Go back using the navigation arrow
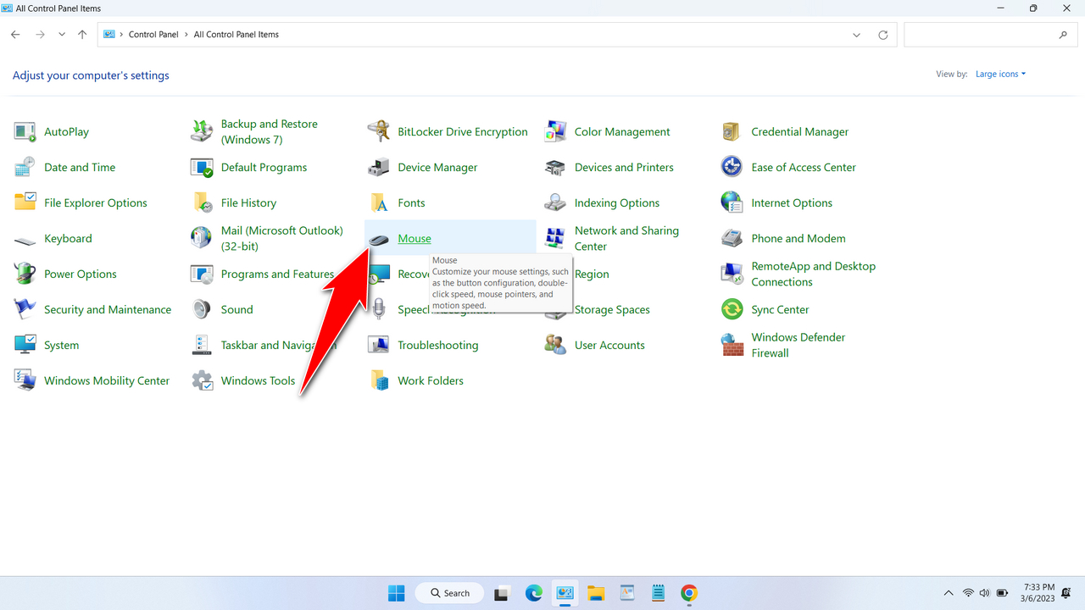This screenshot has height=610, width=1085. pyautogui.click(x=14, y=34)
